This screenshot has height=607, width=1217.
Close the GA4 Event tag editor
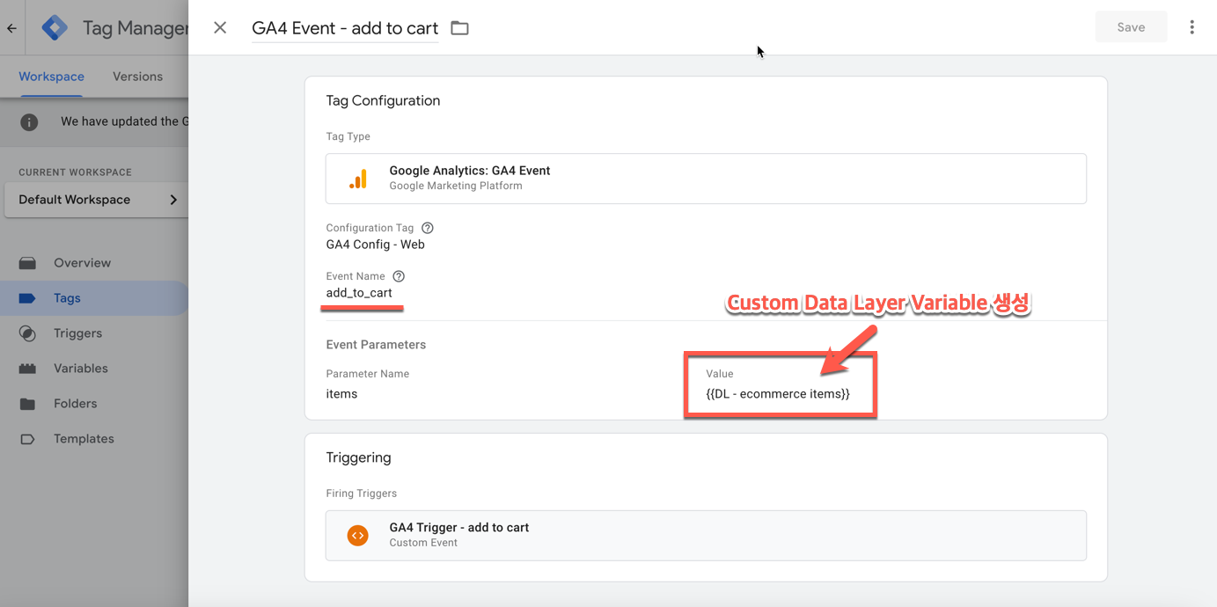point(220,28)
